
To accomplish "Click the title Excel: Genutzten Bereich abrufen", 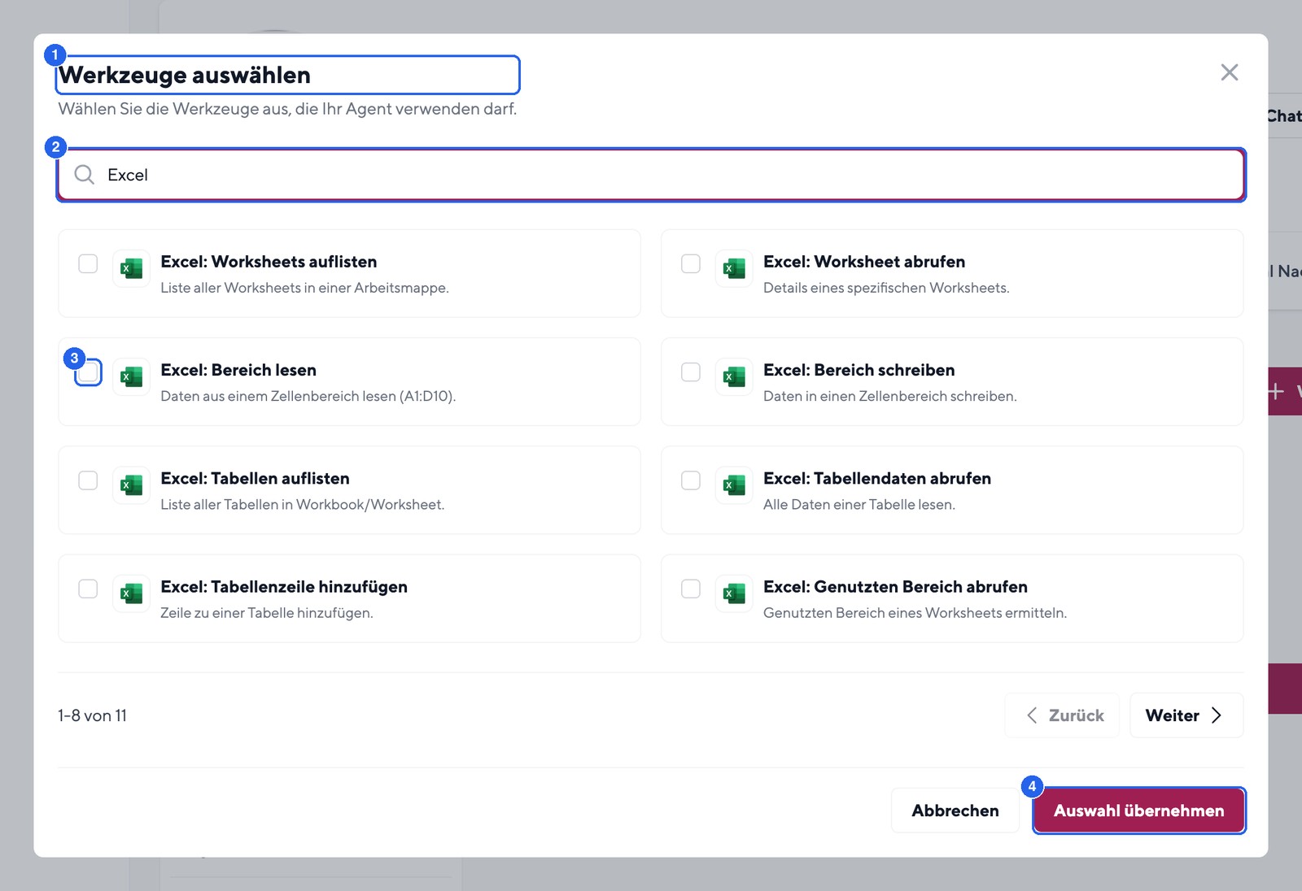I will [895, 587].
